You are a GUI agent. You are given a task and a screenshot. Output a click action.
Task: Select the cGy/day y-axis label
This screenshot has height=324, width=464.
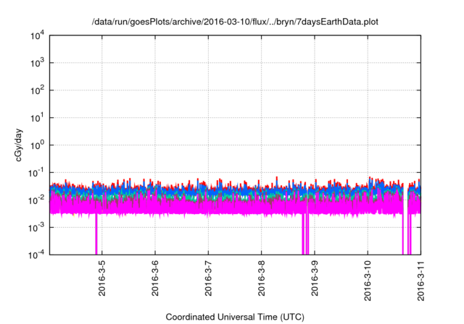tap(19, 145)
